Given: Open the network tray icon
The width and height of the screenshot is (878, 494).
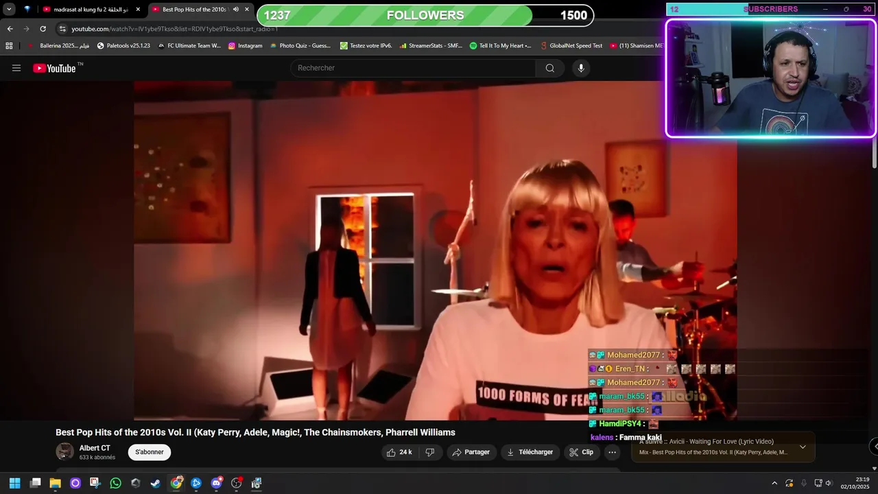Looking at the screenshot, I should [x=818, y=483].
